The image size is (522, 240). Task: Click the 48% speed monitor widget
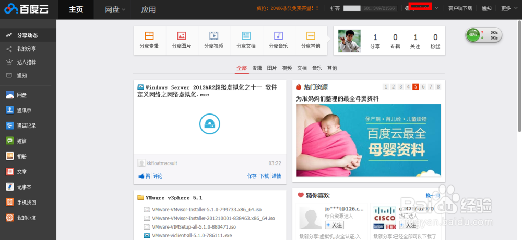[484, 35]
